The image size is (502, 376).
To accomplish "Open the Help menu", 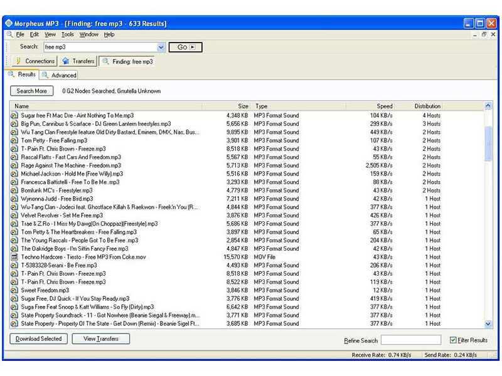I will (109, 34).
